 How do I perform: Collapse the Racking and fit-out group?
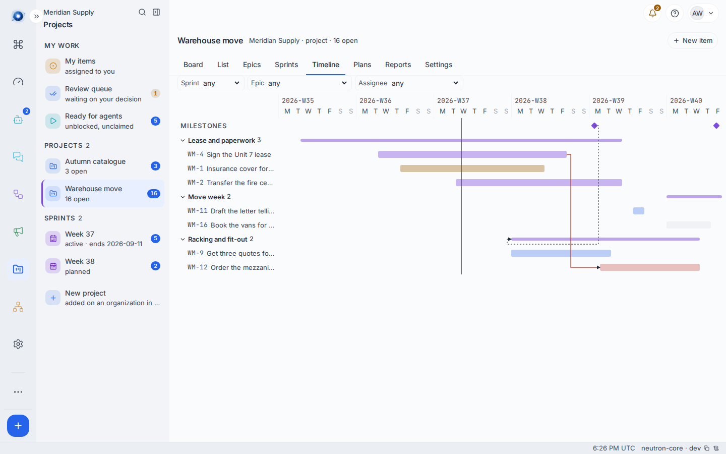pos(183,240)
